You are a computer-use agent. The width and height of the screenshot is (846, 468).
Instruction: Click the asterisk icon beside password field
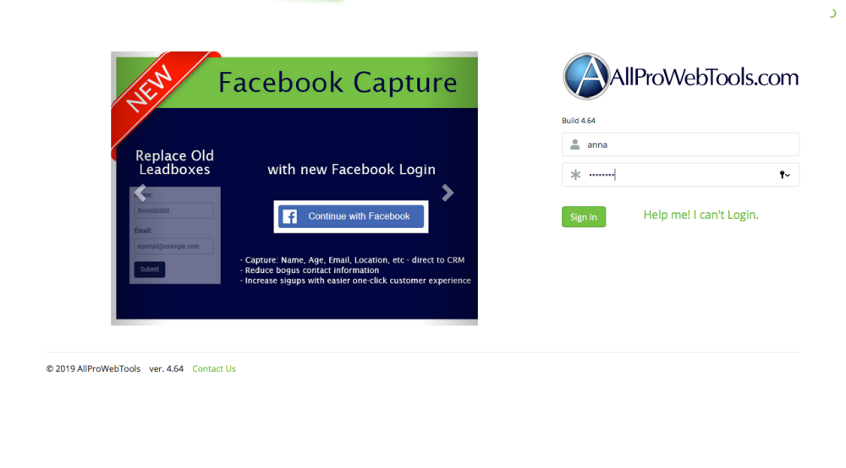[x=575, y=175]
